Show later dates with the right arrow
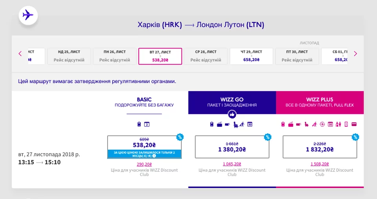 (355, 54)
